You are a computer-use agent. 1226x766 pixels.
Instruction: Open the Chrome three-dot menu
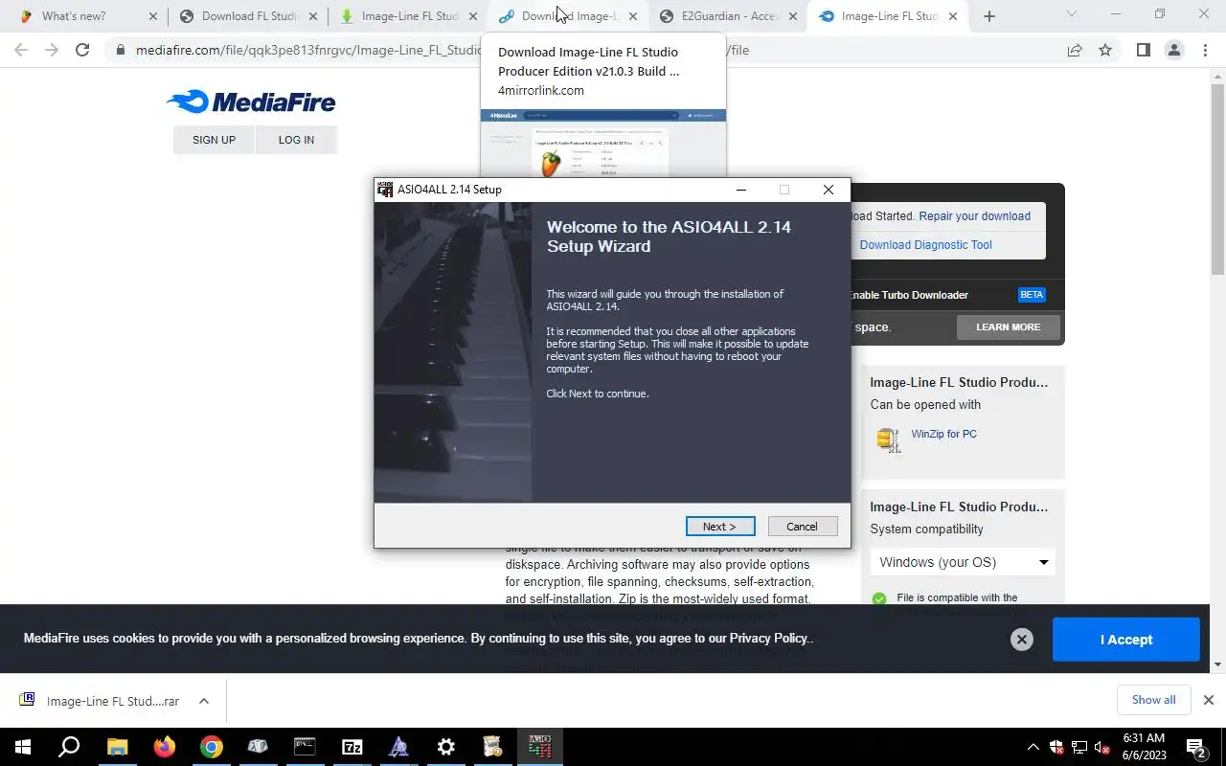point(1205,50)
